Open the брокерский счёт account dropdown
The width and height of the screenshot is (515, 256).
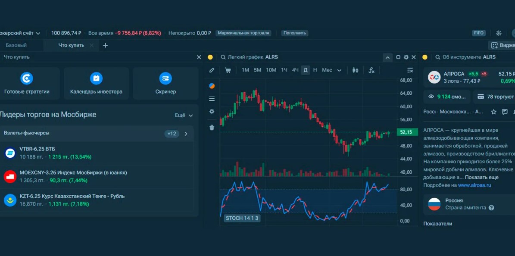tap(20, 33)
